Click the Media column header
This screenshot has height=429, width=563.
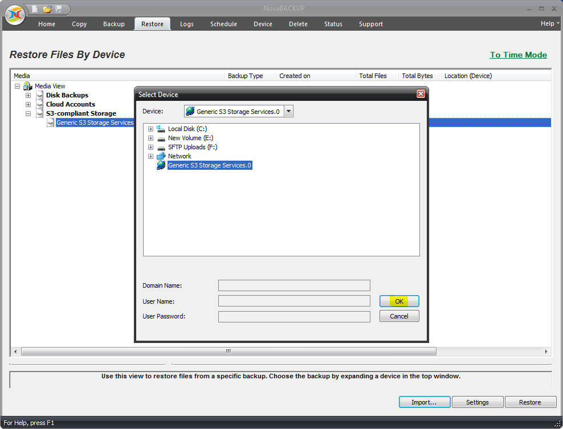[x=118, y=76]
